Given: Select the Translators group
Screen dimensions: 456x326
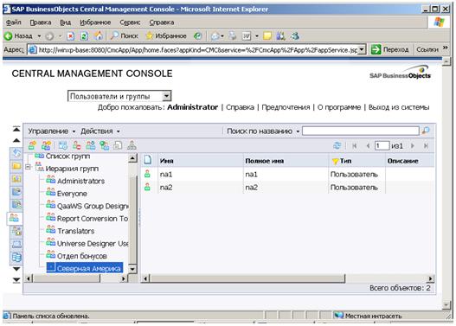Looking at the screenshot, I should [x=76, y=231].
